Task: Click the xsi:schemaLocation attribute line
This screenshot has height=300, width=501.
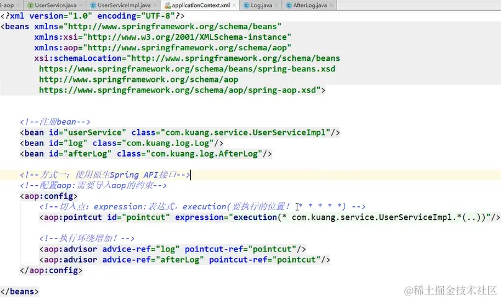Action: [x=187, y=58]
